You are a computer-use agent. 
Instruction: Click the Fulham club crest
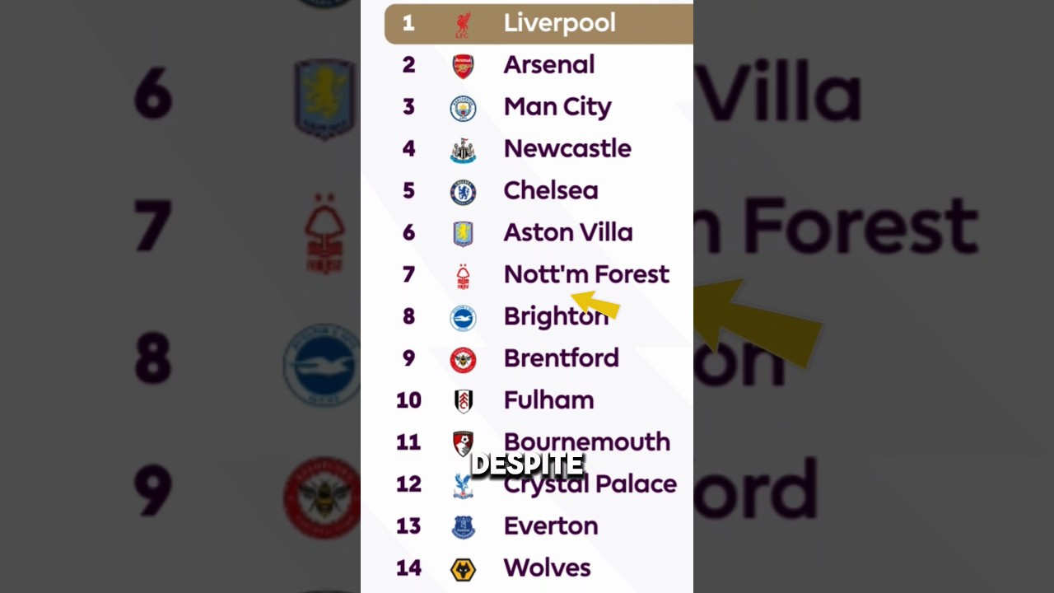pos(464,401)
